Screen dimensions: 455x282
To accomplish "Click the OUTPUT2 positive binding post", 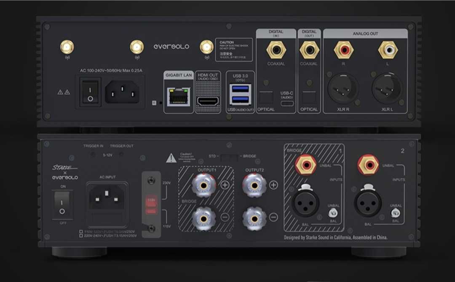I will click(254, 185).
